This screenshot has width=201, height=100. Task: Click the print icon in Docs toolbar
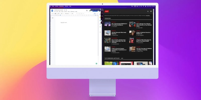point(56,13)
